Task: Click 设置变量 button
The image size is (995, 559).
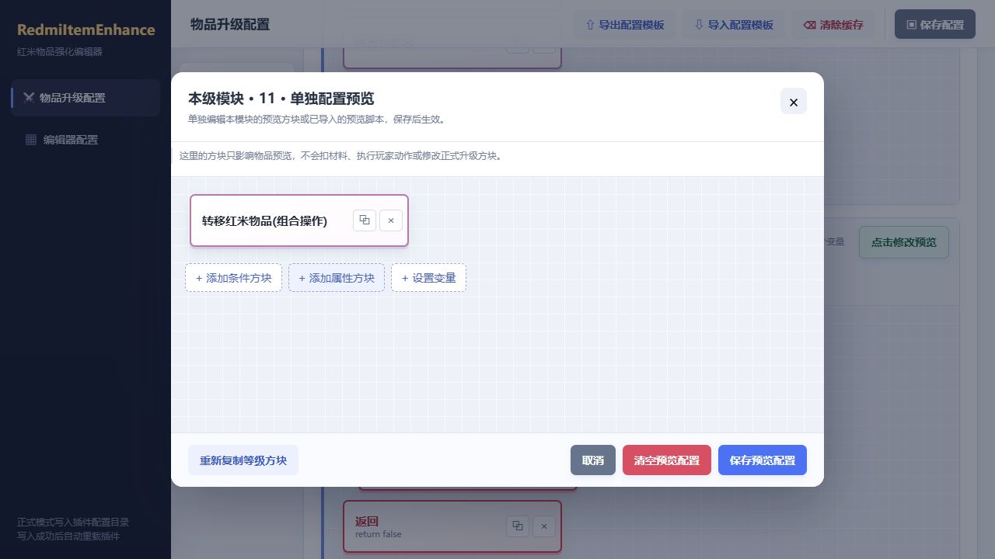Action: coord(428,278)
